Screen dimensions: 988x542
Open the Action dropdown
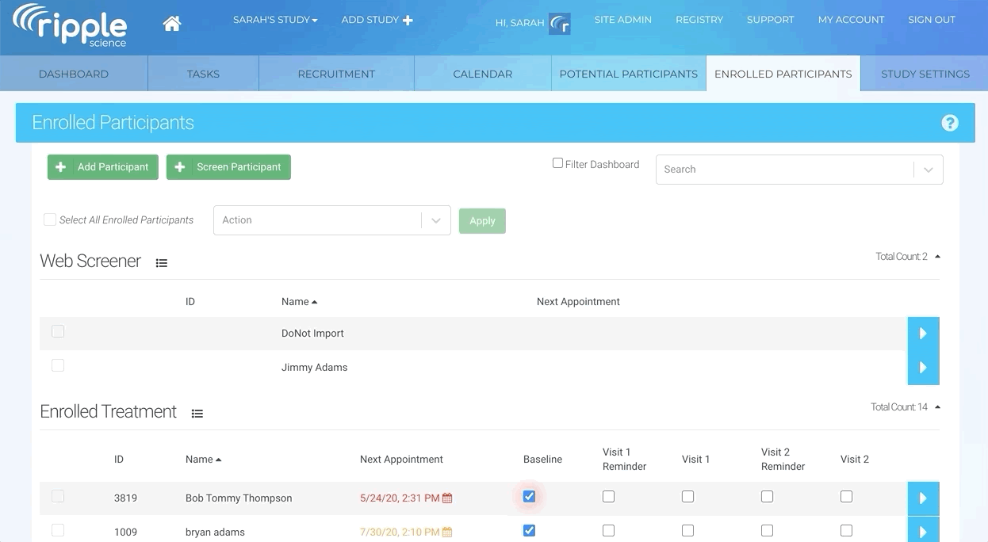tap(331, 220)
